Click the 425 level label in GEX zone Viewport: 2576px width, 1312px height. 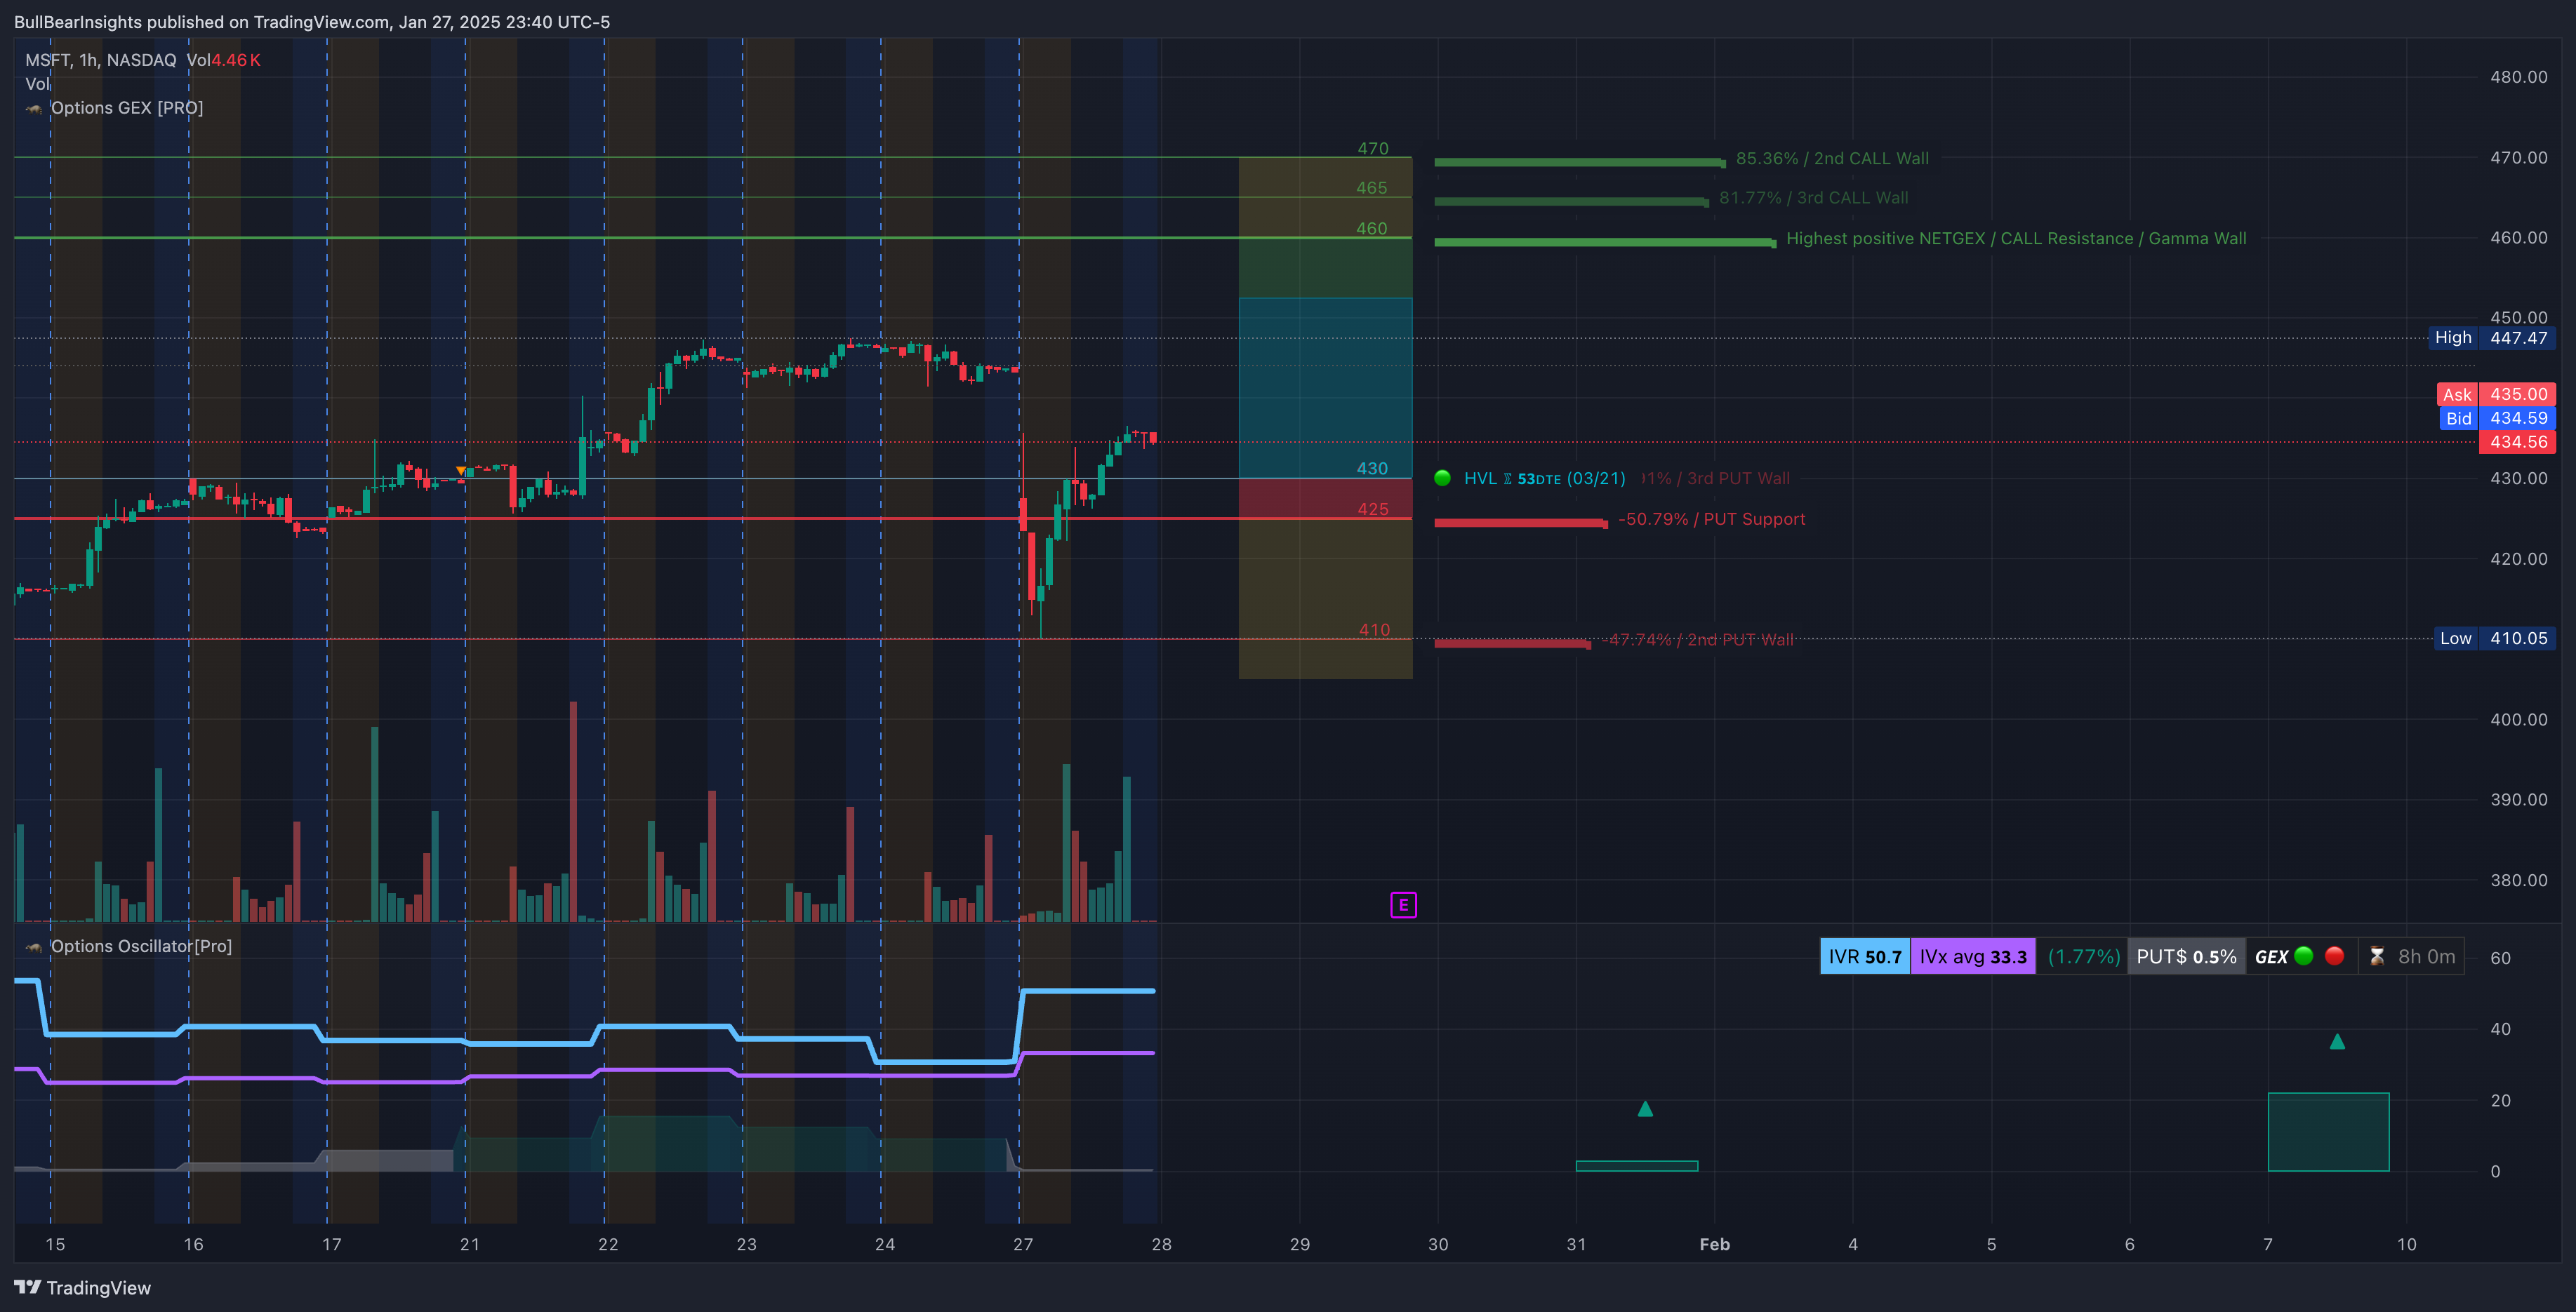[1372, 509]
